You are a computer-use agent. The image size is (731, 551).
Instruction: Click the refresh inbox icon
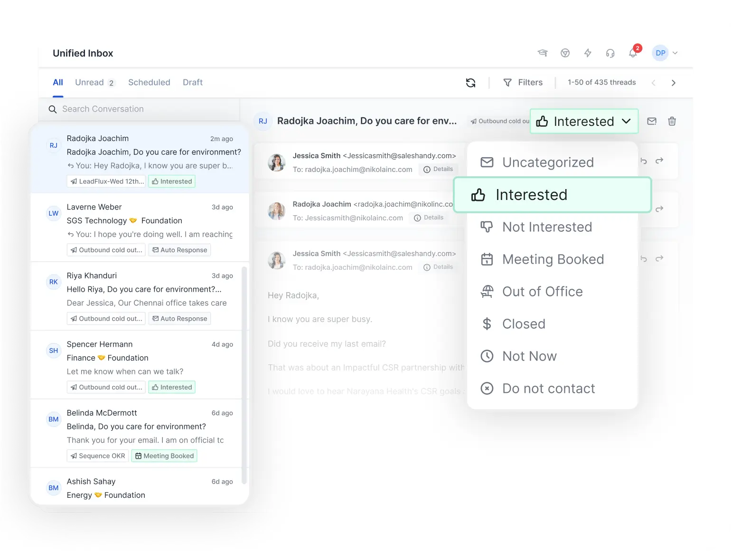[x=470, y=83]
